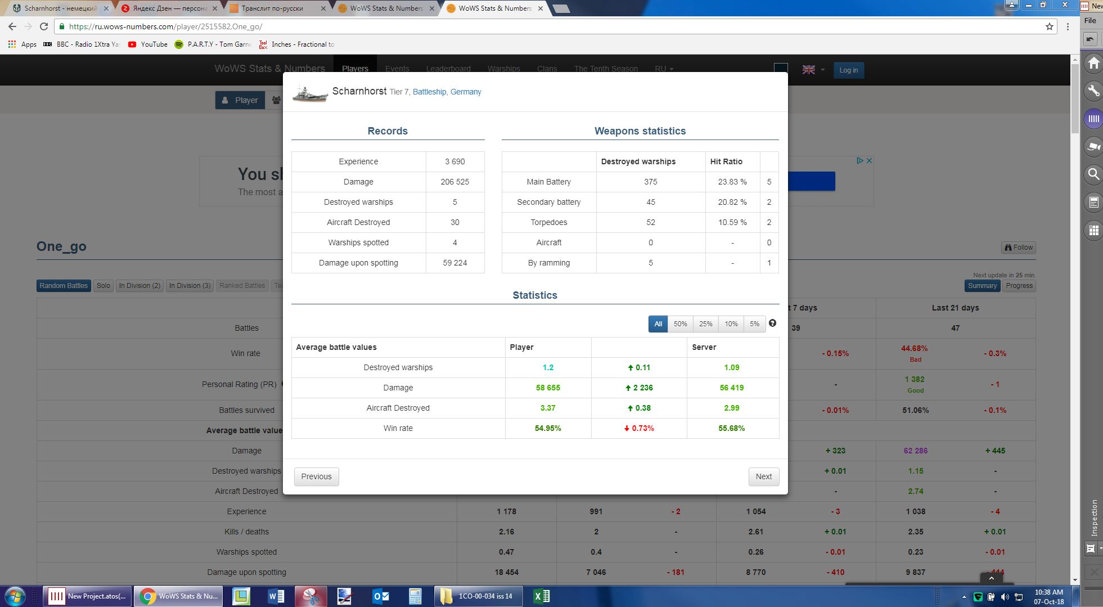1103x607 pixels.
Task: Expand the RU region dropdown
Action: 664,69
